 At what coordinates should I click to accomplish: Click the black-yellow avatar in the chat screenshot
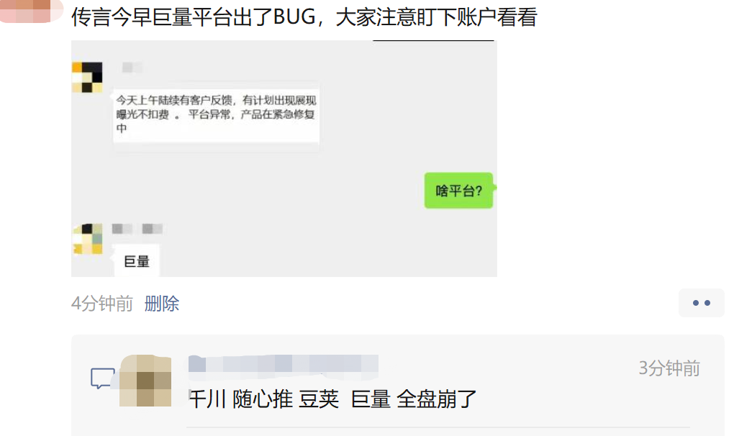(87, 77)
